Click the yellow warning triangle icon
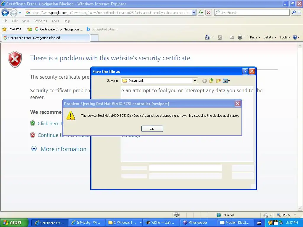Image resolution: width=303 pixels, height=227 pixels. (x=71, y=116)
